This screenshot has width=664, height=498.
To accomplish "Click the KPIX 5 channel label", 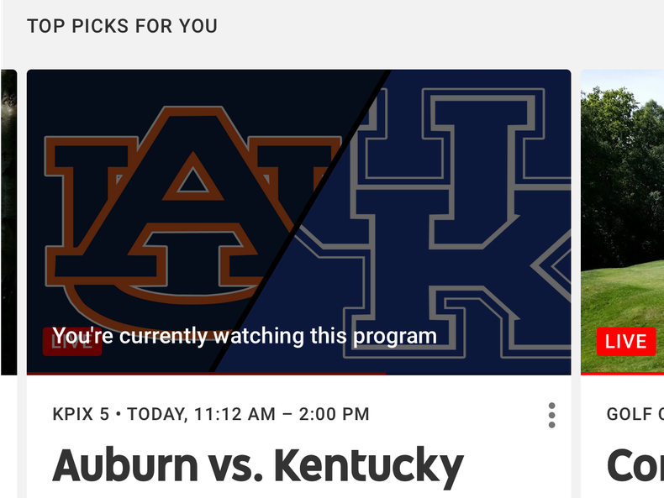I will [81, 414].
